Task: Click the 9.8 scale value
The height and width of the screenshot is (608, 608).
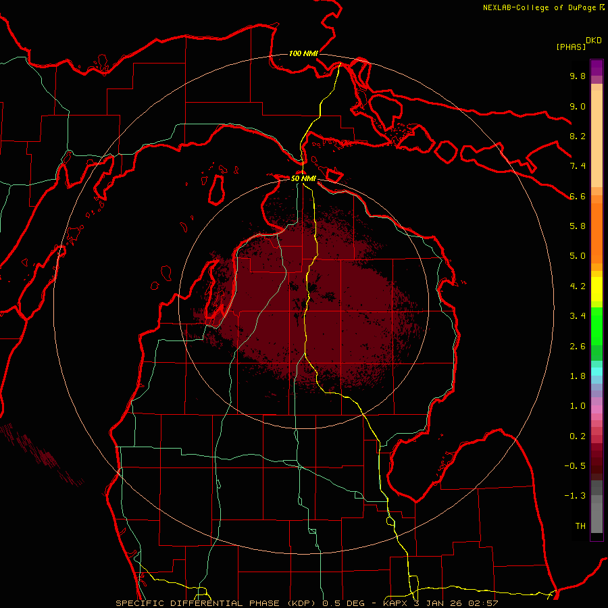Action: click(578, 76)
